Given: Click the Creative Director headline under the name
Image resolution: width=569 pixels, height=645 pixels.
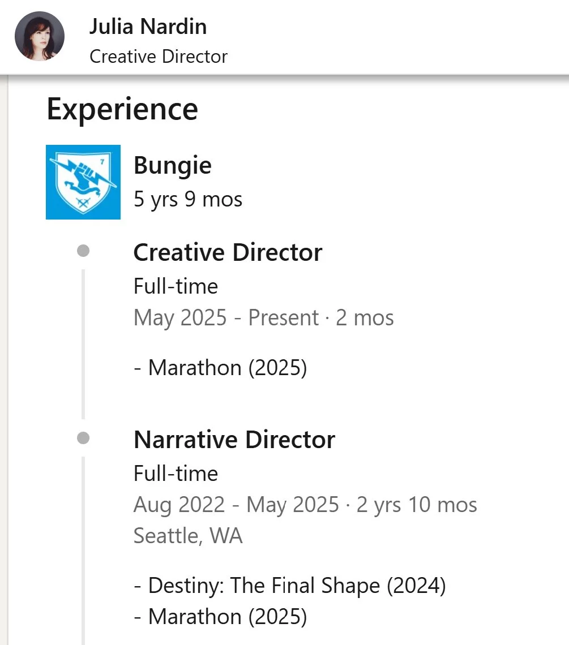Looking at the screenshot, I should (x=159, y=57).
